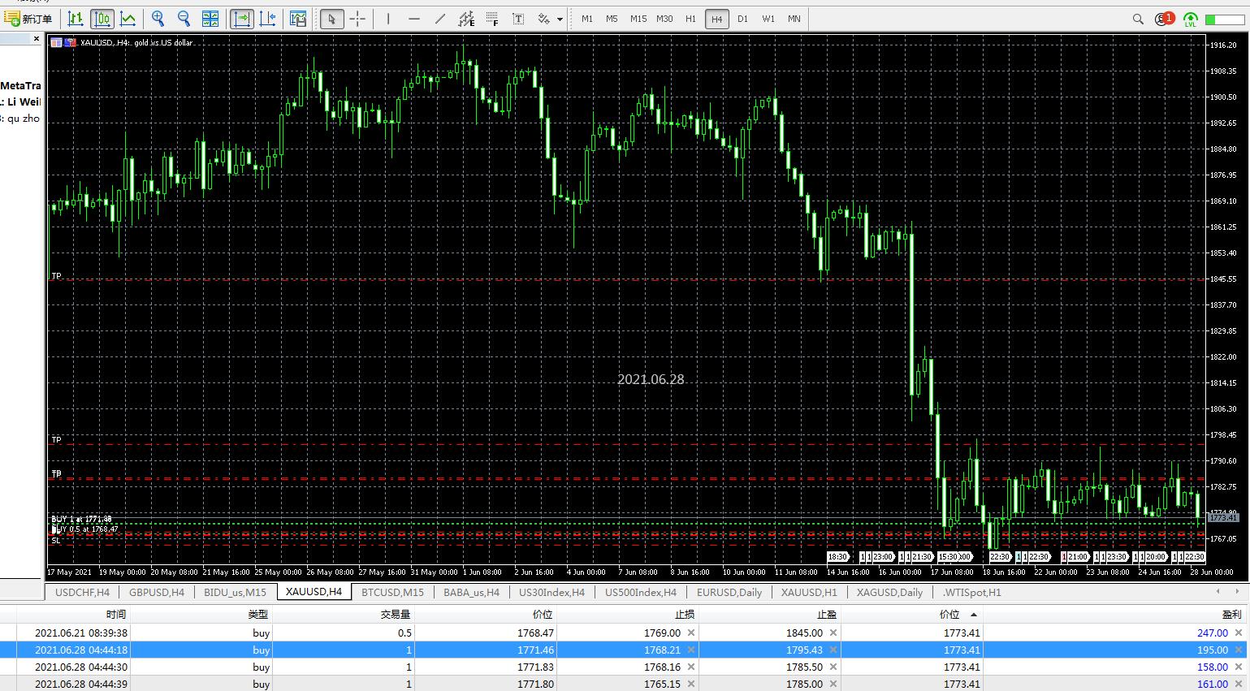Select the cursor pointer tool
1250x691 pixels.
331,19
